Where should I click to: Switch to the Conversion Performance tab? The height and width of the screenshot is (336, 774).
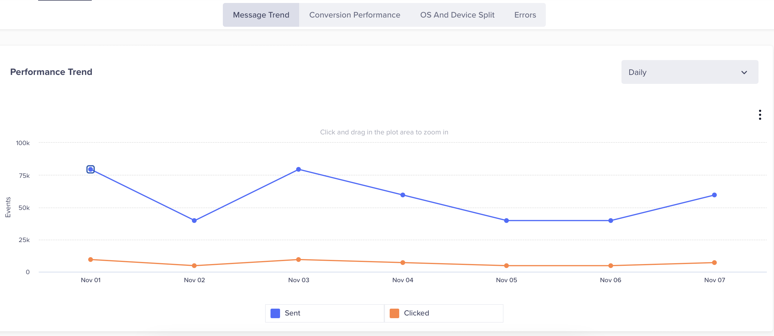click(x=355, y=15)
